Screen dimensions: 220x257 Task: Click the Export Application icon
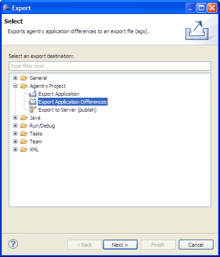(x=33, y=94)
